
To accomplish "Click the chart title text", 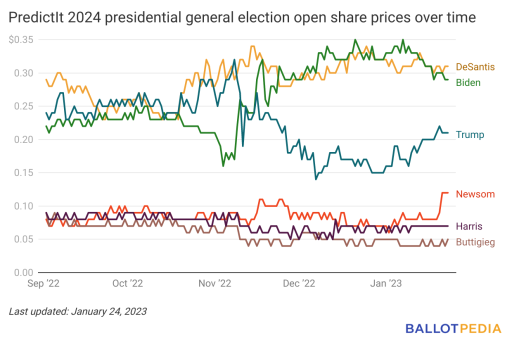I will (x=242, y=17).
